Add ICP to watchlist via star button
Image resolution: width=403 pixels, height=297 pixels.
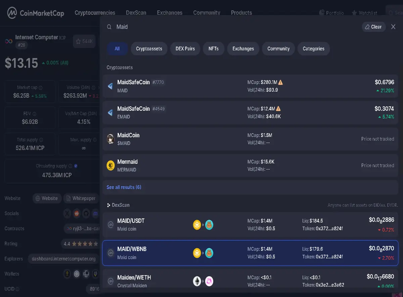(x=84, y=41)
